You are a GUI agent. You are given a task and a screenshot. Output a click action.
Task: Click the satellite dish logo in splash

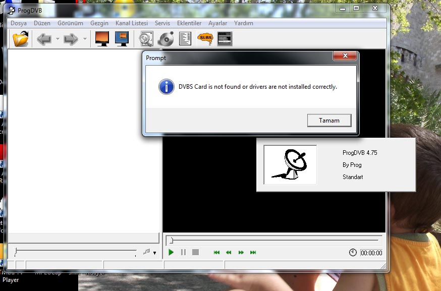coord(290,165)
